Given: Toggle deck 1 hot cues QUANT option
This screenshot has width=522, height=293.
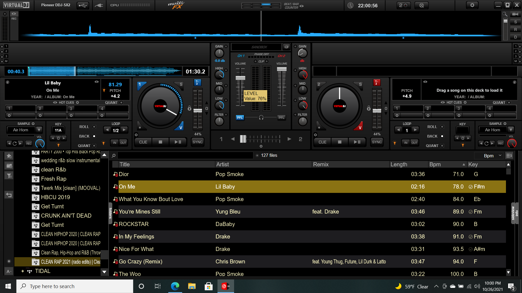Looking at the screenshot, I should coord(121,103).
